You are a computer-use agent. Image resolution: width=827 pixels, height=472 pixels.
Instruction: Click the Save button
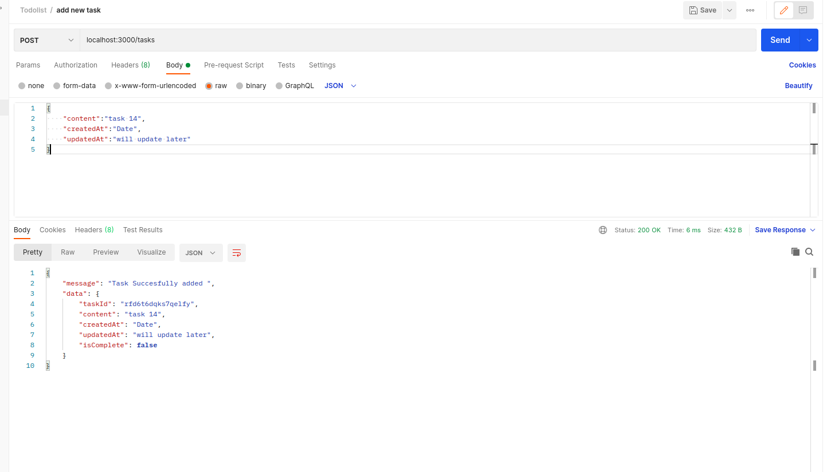point(703,10)
